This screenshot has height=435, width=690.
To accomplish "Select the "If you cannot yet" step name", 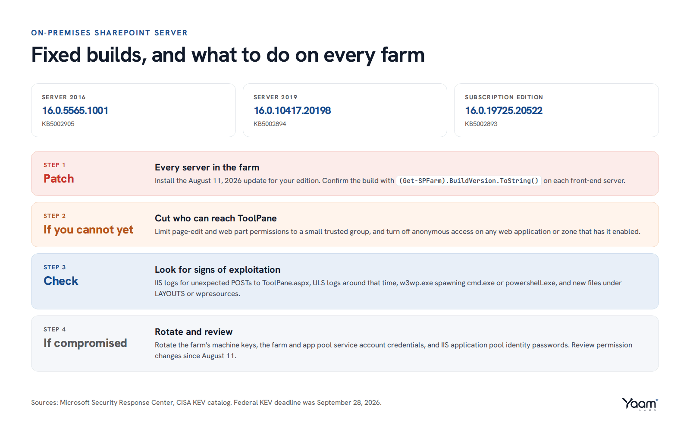I will 88,230.
